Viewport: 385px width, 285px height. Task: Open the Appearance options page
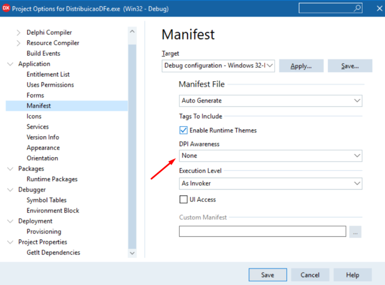[43, 148]
